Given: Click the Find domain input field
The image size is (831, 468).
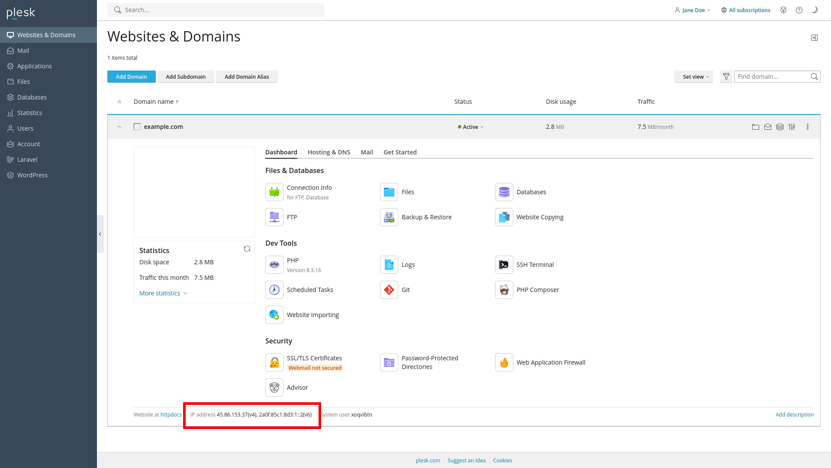Looking at the screenshot, I should tap(777, 77).
